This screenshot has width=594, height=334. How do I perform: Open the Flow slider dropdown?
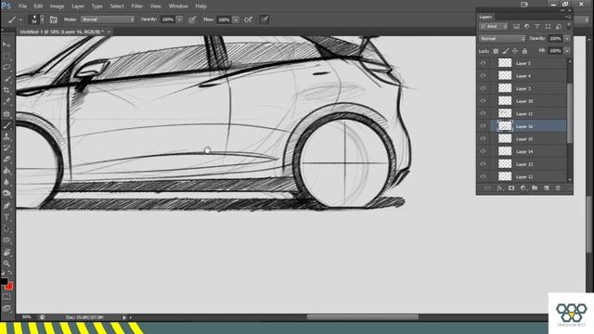(236, 19)
